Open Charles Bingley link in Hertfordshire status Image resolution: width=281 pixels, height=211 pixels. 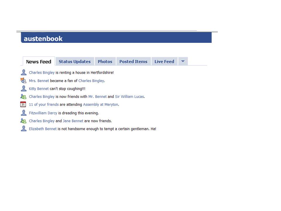click(x=42, y=72)
